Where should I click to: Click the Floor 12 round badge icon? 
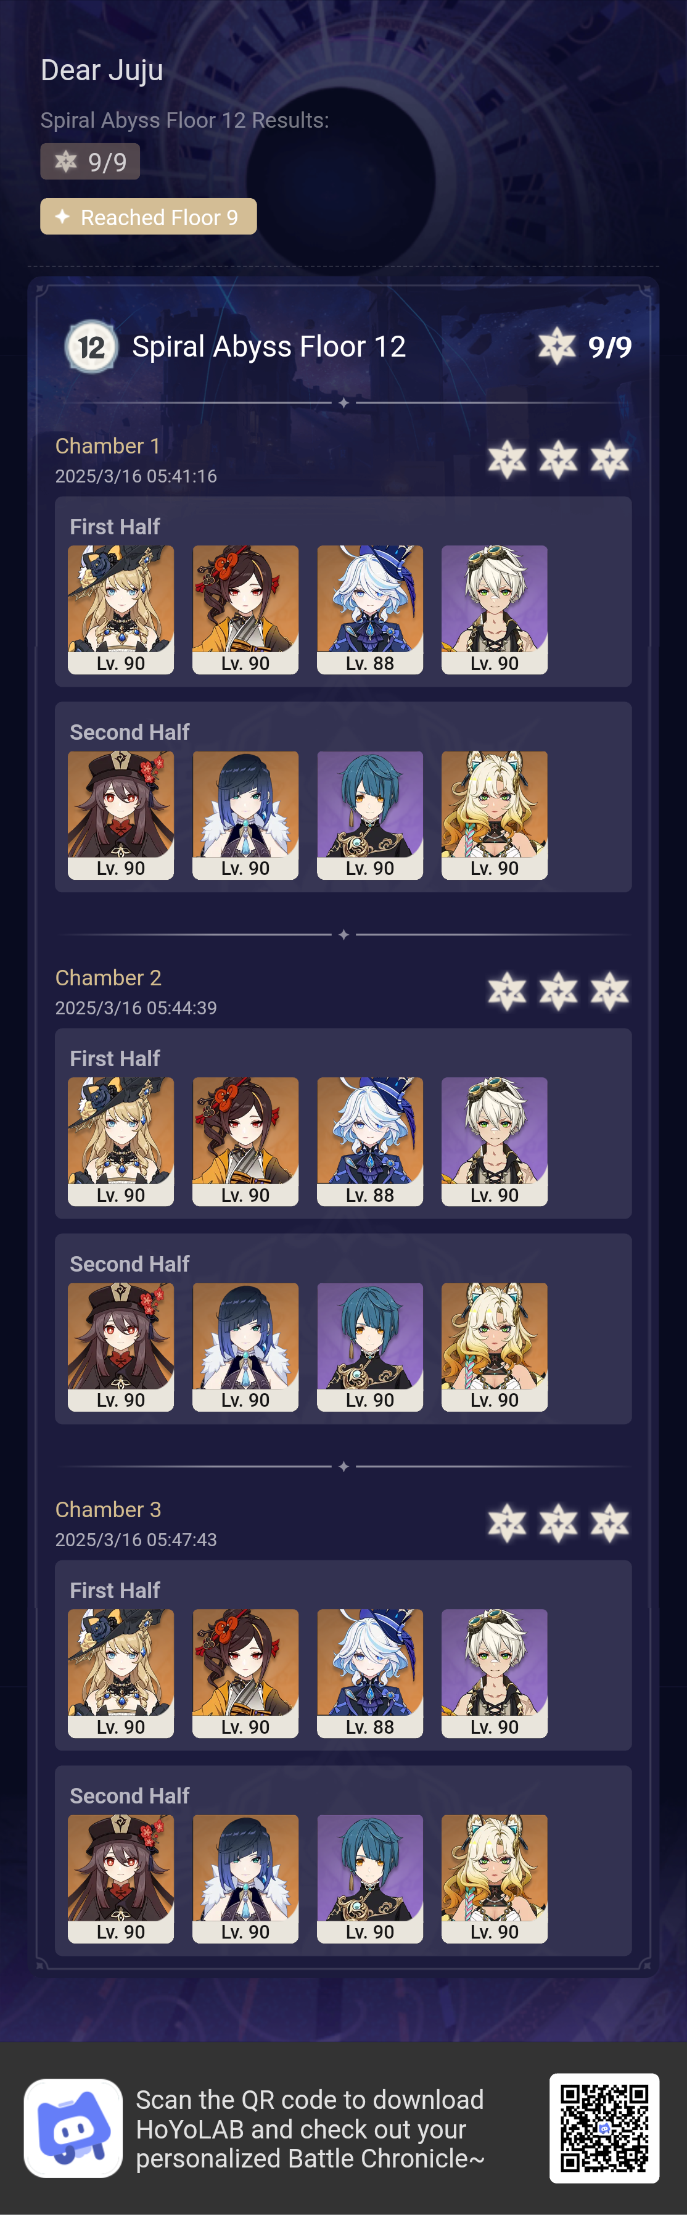click(91, 347)
